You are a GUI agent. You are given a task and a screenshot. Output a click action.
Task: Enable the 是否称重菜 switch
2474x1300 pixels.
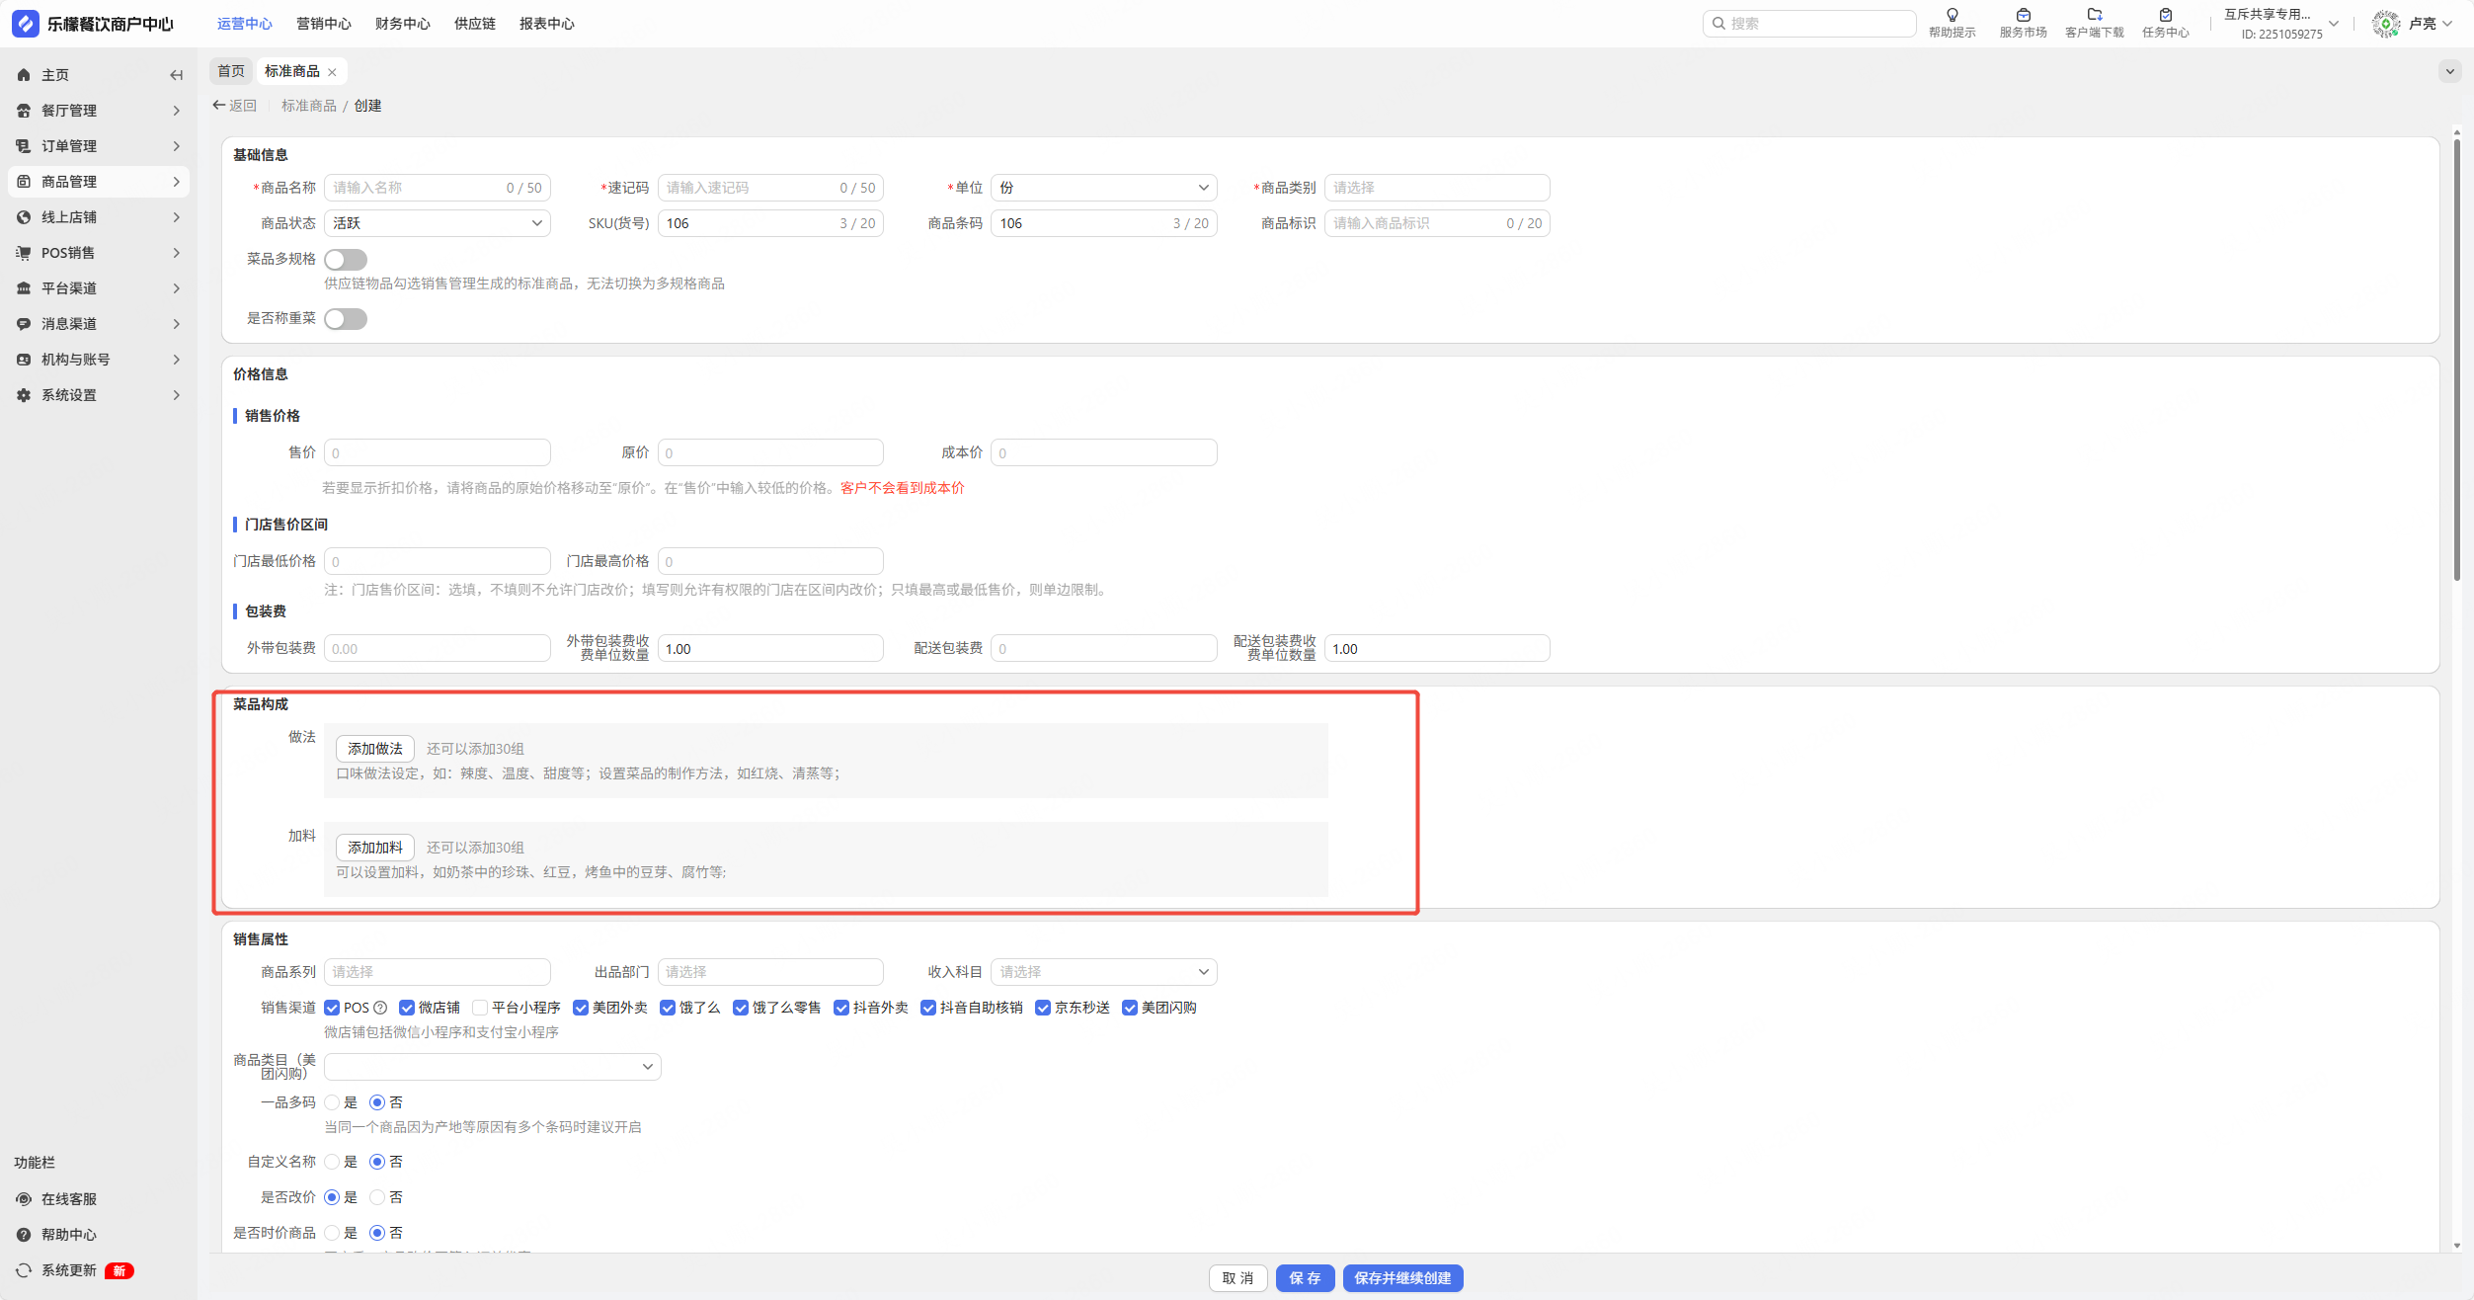click(x=346, y=319)
